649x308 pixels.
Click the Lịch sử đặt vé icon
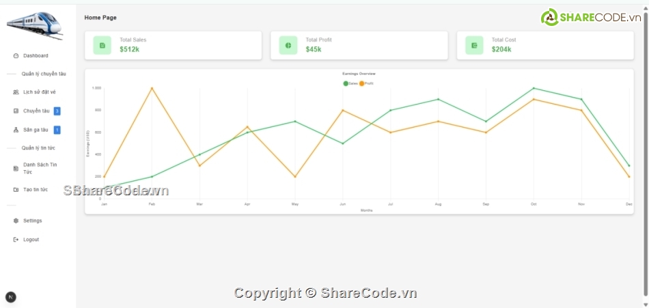click(16, 92)
